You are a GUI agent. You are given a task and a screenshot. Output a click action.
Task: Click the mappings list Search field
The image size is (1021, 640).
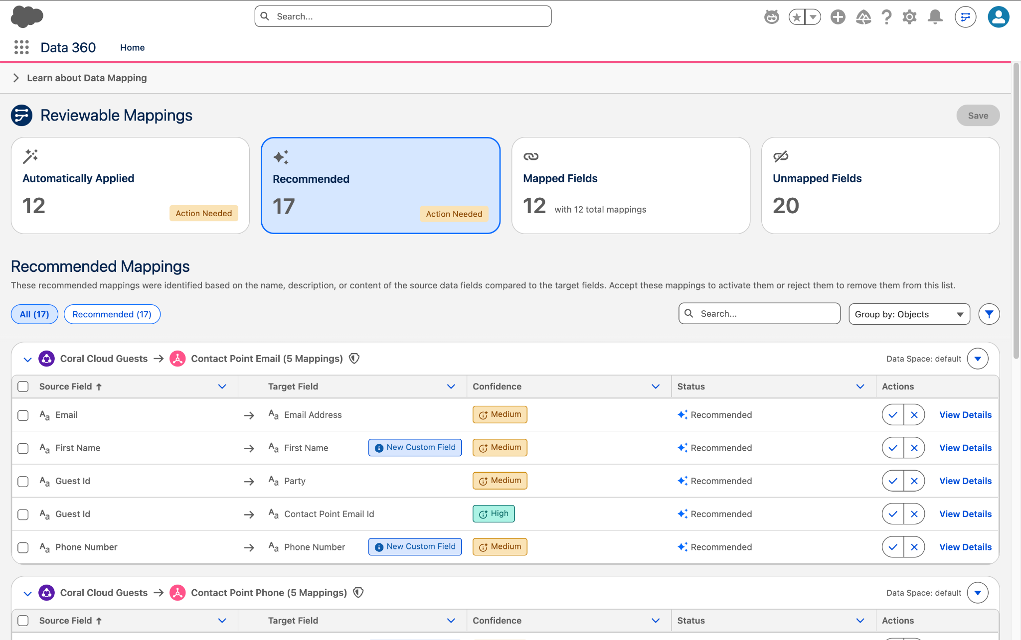pyautogui.click(x=759, y=314)
